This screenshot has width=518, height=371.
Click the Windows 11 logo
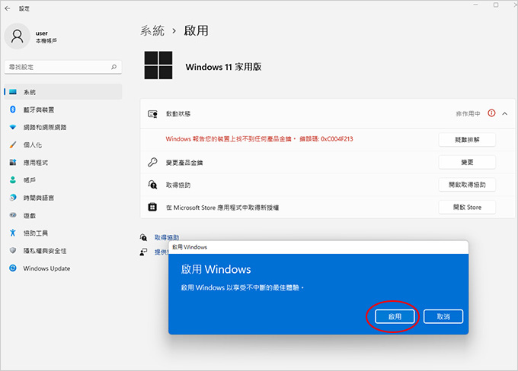pyautogui.click(x=158, y=65)
